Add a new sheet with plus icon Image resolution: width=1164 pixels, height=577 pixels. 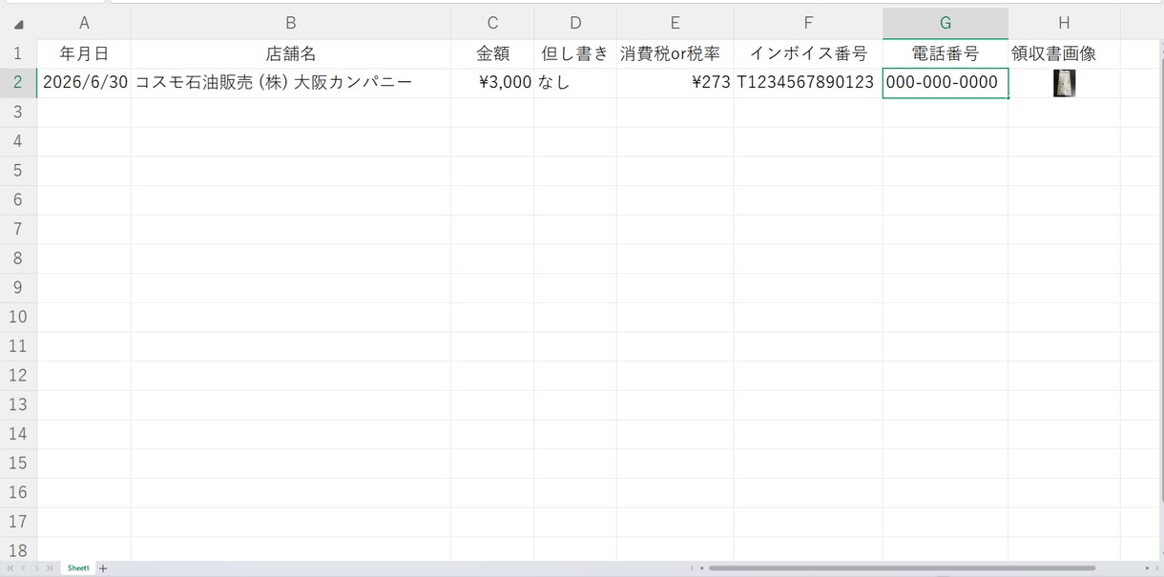(x=103, y=568)
